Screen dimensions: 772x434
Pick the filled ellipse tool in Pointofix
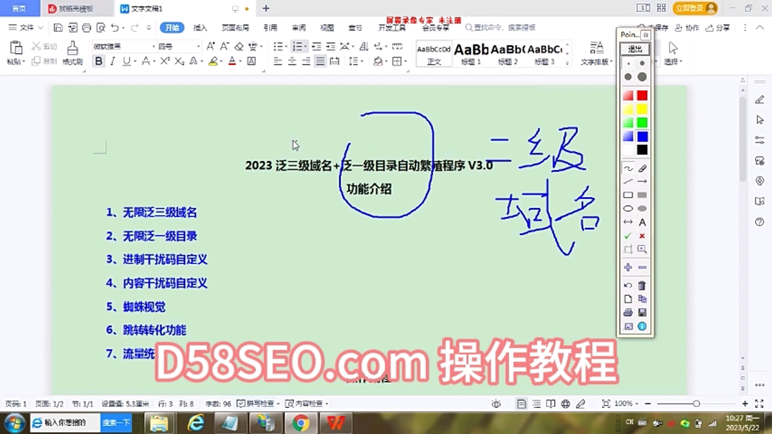tap(642, 209)
